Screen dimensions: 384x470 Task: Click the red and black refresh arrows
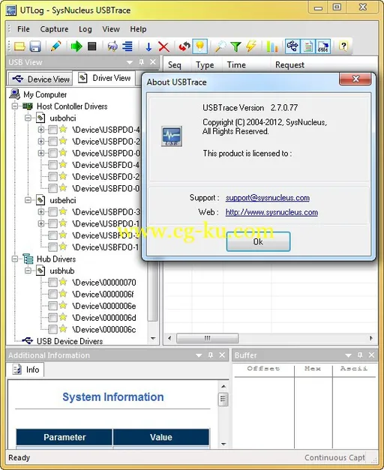coord(184,46)
